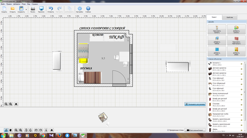247x138 pixels.
Task: Reset 2D plan view with home icon
Action: [x=16, y=104]
